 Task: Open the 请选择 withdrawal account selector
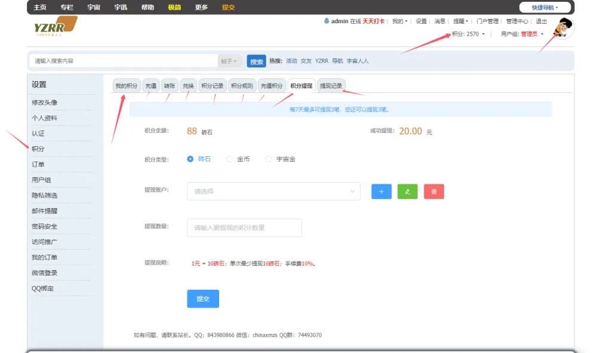273,191
